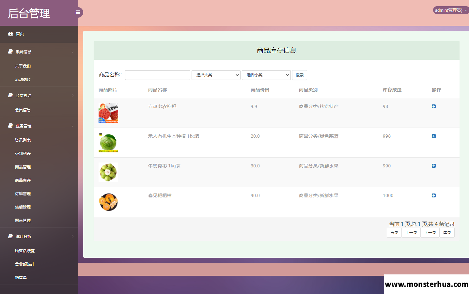The height and width of the screenshot is (294, 469).
Task: Click book icon beside 系统信息
Action: (x=10, y=52)
